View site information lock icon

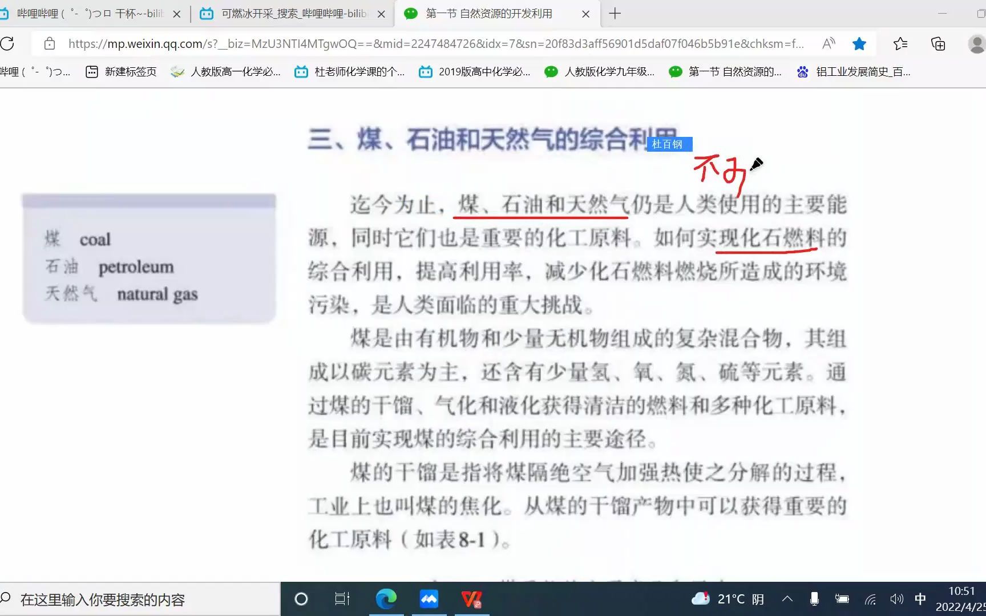(x=50, y=44)
